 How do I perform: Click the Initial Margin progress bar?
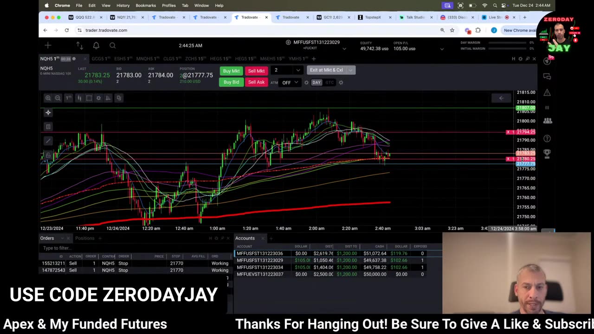pos(508,48)
